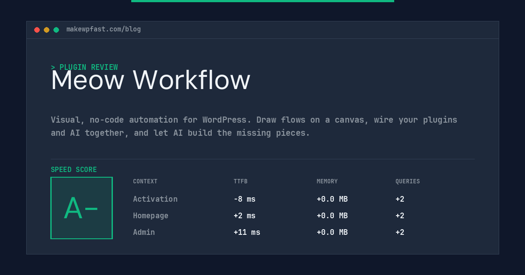Click the Admin row +0.0 MB value
Screen dimensions: 525x275
coord(332,232)
